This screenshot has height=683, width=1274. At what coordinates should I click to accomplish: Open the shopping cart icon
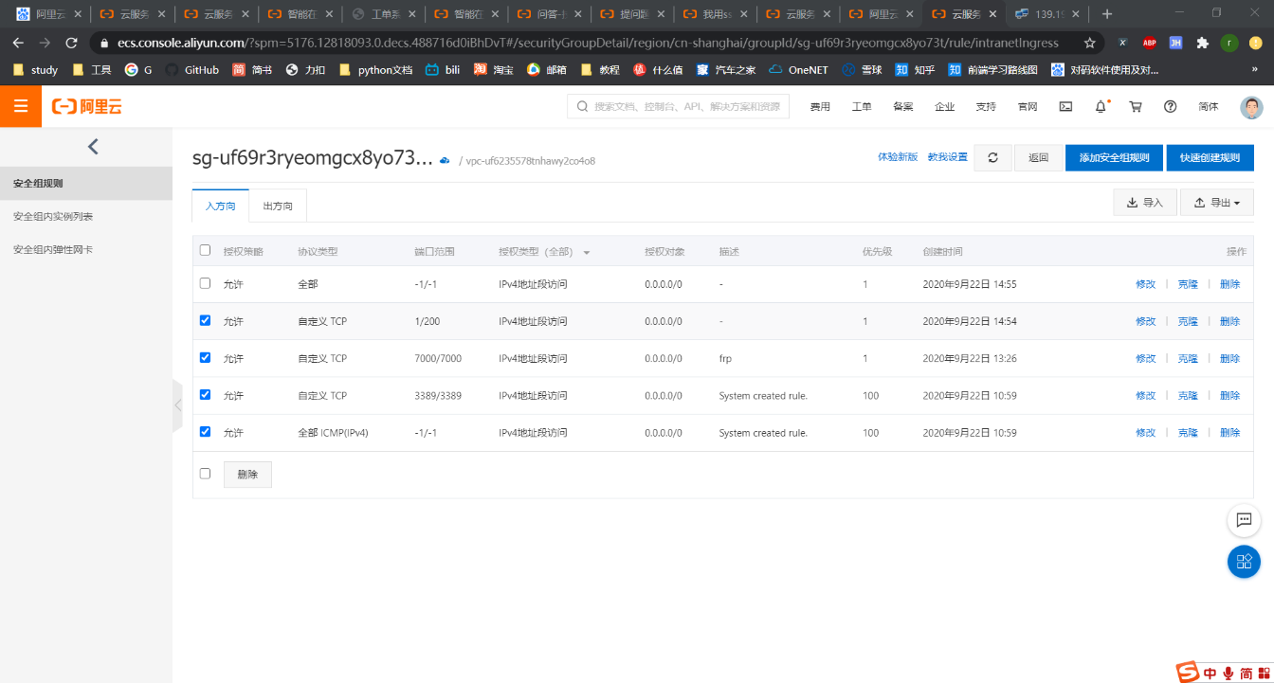1136,107
